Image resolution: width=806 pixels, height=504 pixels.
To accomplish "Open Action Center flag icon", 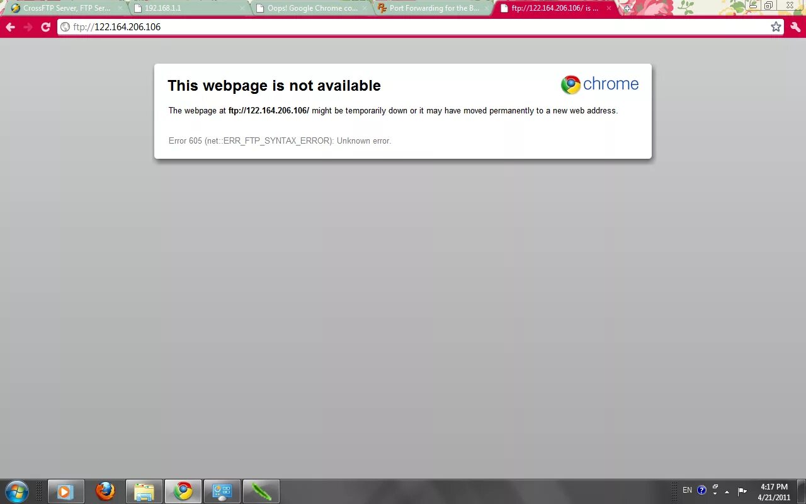I will 742,491.
